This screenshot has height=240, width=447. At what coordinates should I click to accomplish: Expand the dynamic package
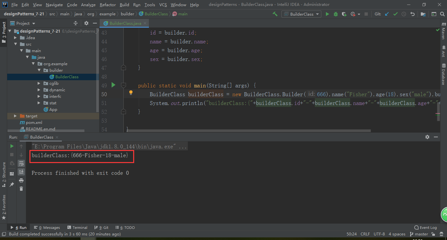tap(39, 90)
